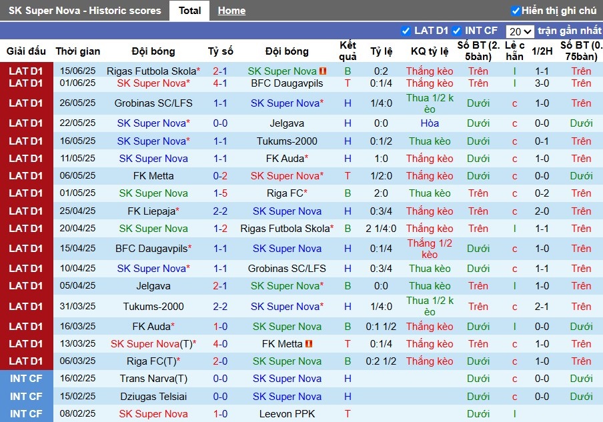Click 1/2H column header
Screen dimensions: 603x422
pos(542,51)
